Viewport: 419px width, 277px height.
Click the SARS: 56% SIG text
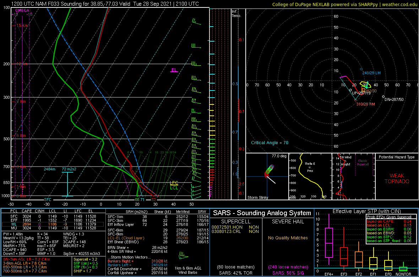[x=288, y=273]
